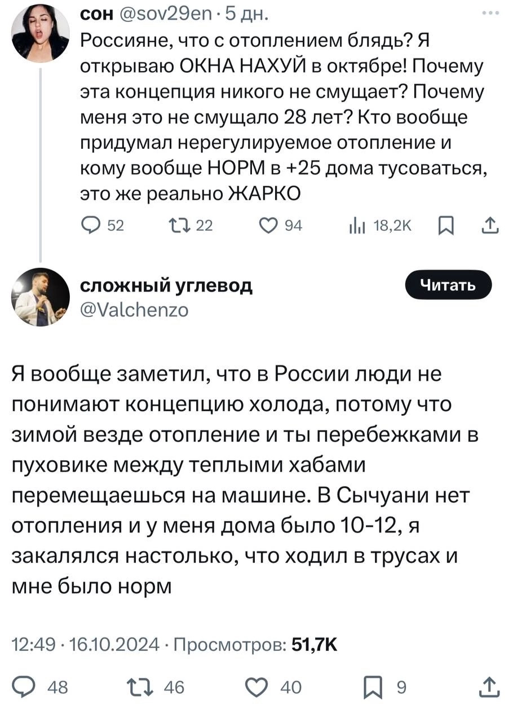The width and height of the screenshot is (513, 722).
Task: Share the сложный углевод reply tweet
Action: pos(487,687)
